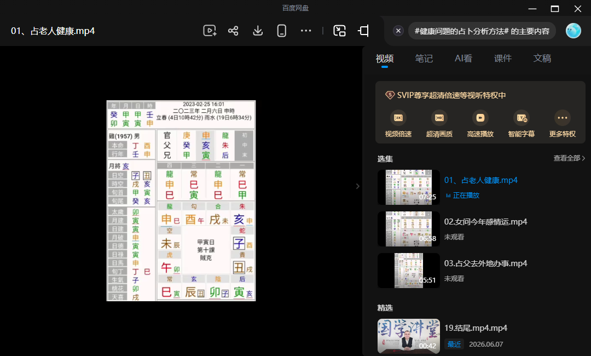Screen dimensions: 591x356
Task: Click the 精选 section heading
Action: pyautogui.click(x=385, y=308)
